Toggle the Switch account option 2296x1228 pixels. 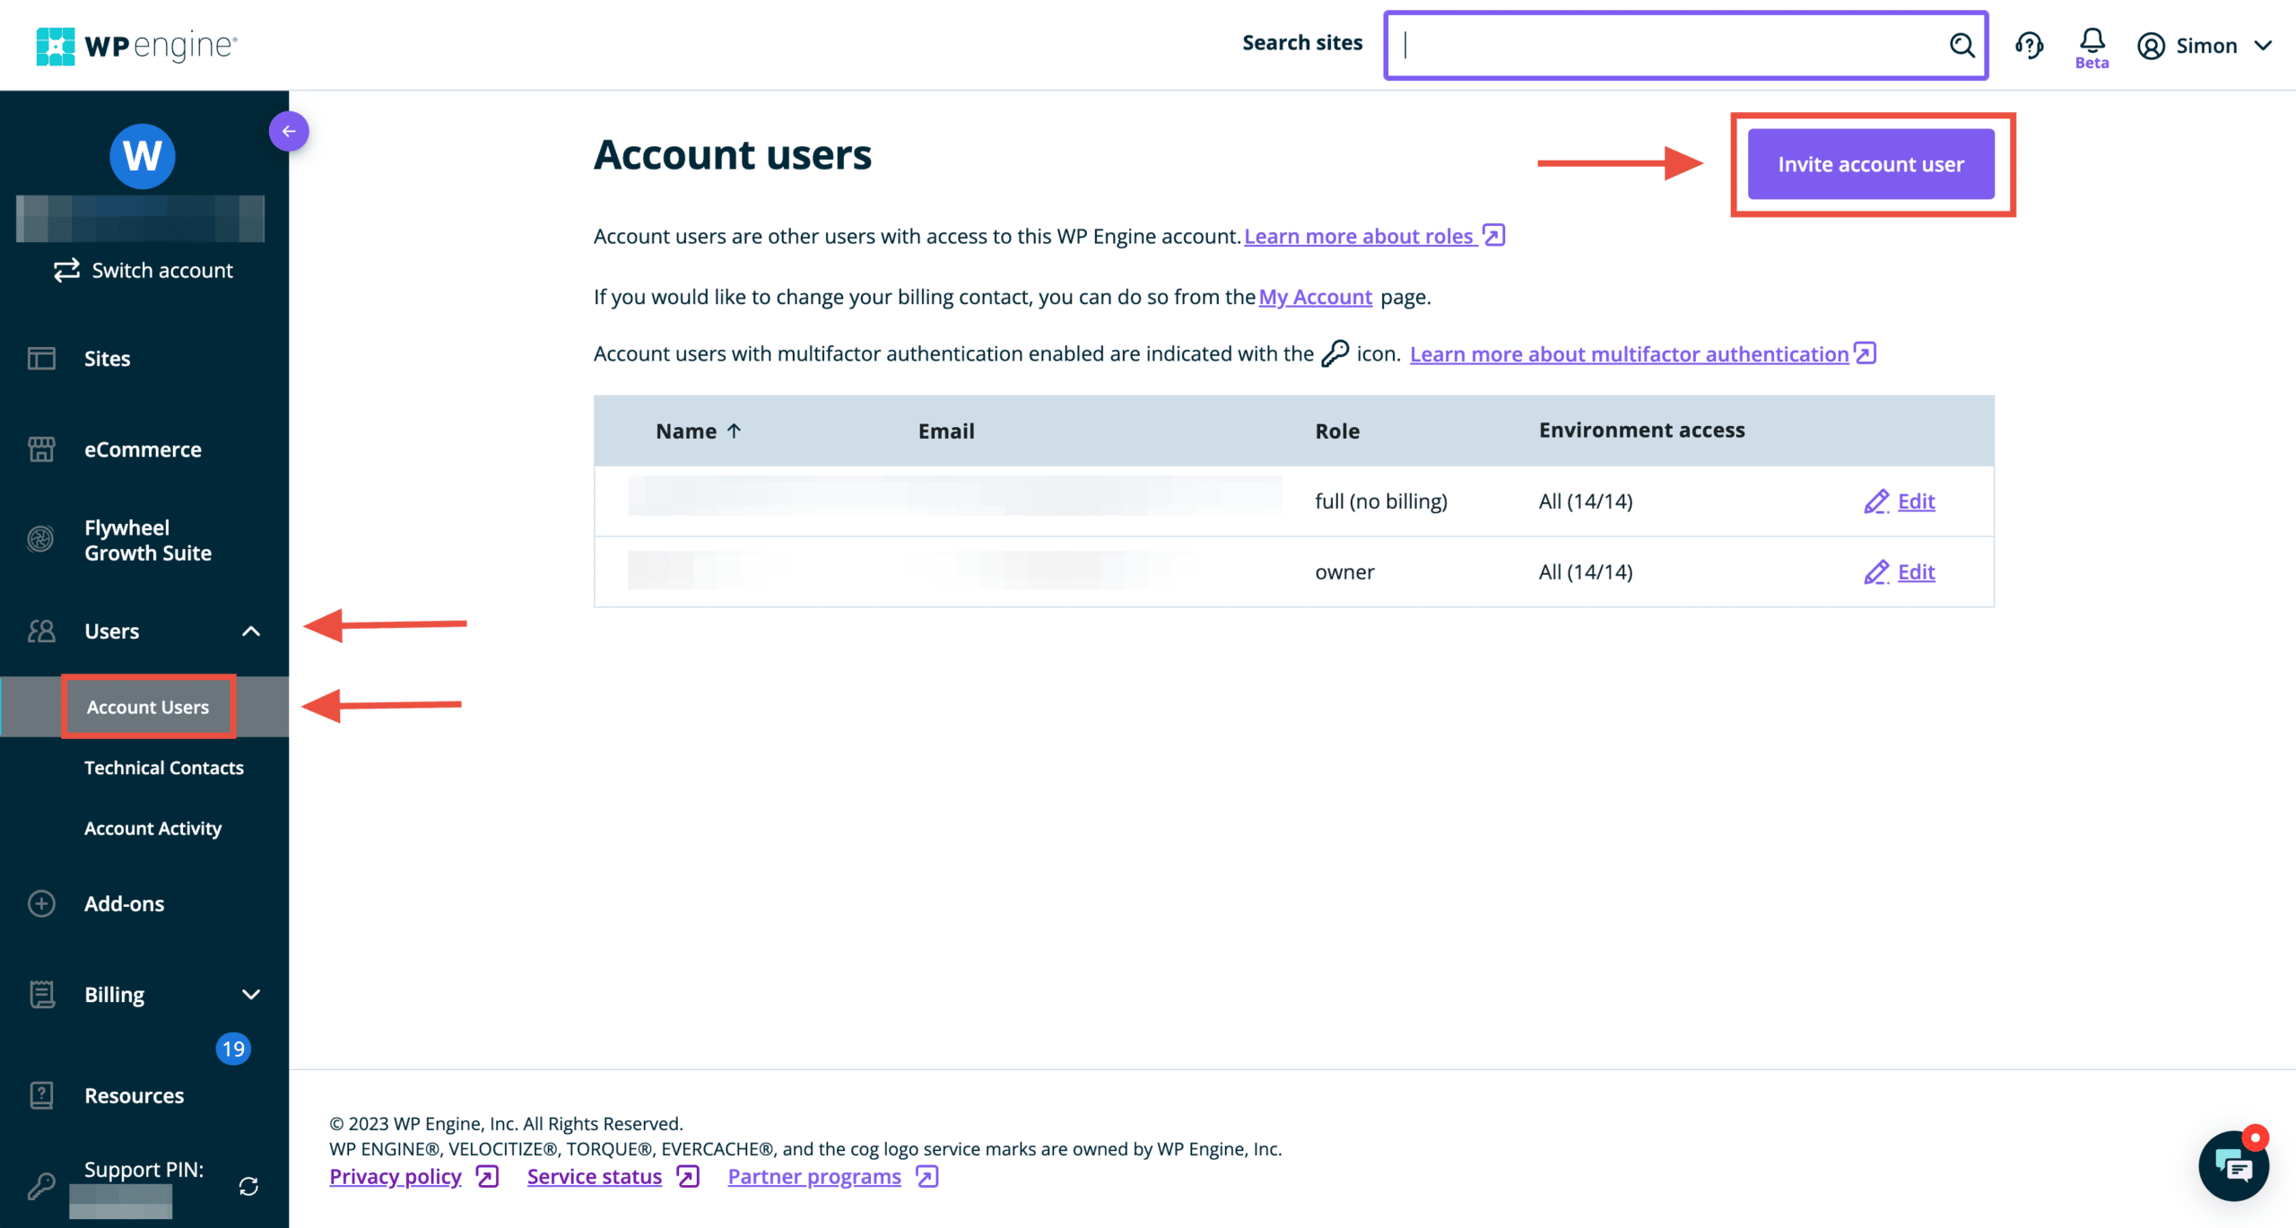(x=144, y=270)
